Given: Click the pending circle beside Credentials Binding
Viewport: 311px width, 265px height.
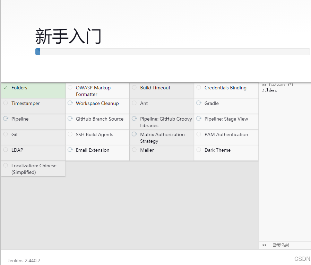Looking at the screenshot, I should click(199, 87).
